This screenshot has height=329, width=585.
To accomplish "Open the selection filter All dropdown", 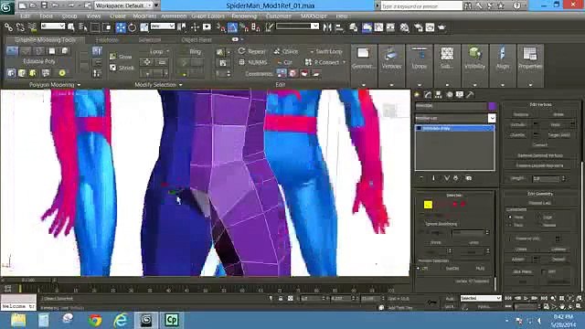I will coord(53,27).
